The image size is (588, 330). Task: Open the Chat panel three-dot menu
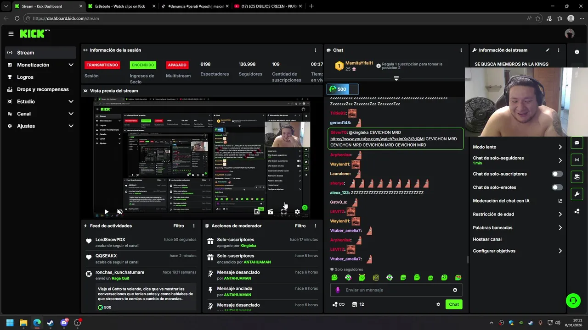click(x=461, y=50)
